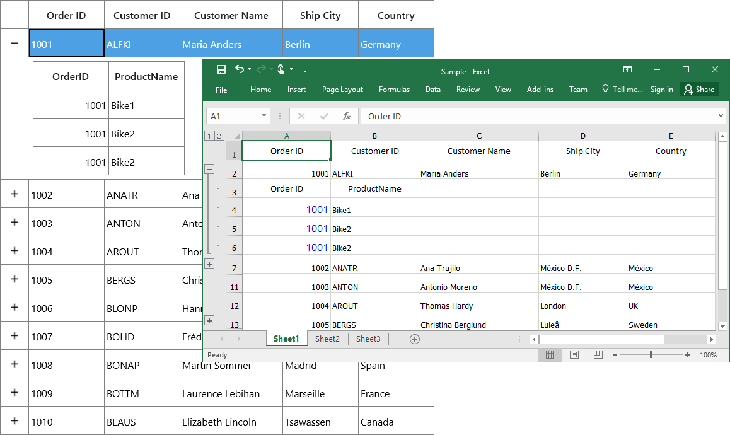Screen dimensions: 730x435
Task: Open Ribbon Display Options icon
Action: [x=628, y=69]
